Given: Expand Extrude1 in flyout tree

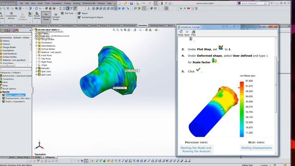Looking at the screenshot, I should 36,68.
